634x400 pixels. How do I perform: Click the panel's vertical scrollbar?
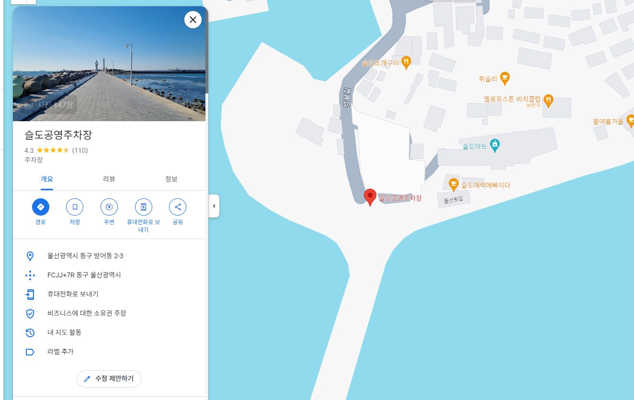pyautogui.click(x=206, y=50)
